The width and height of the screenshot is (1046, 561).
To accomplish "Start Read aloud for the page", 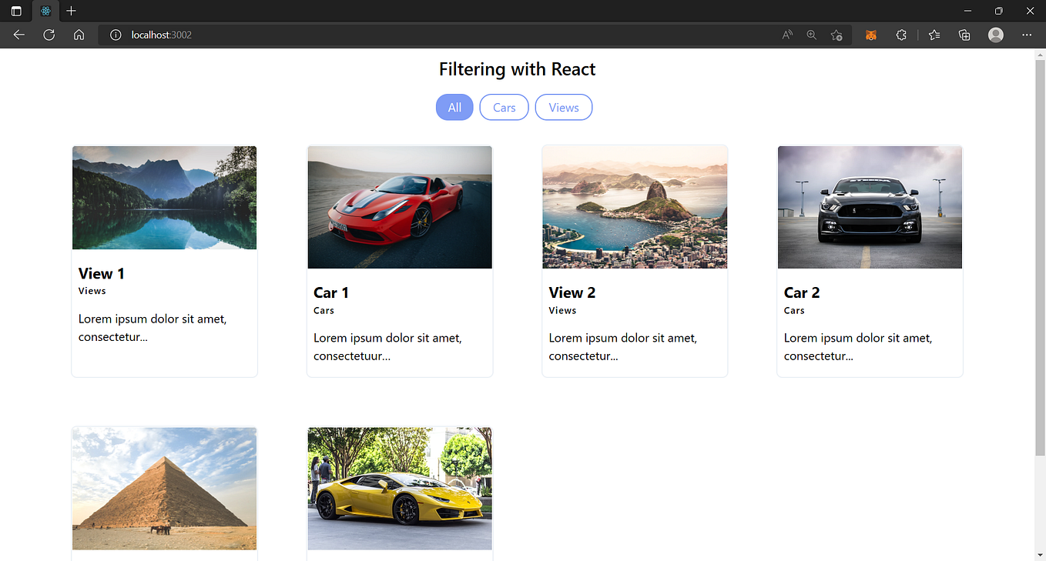I will [787, 35].
